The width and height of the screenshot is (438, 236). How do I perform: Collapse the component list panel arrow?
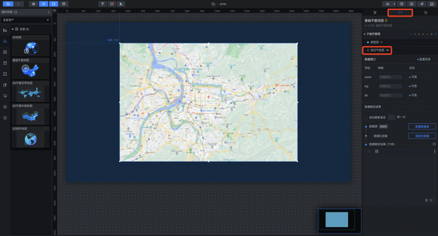tap(48, 12)
